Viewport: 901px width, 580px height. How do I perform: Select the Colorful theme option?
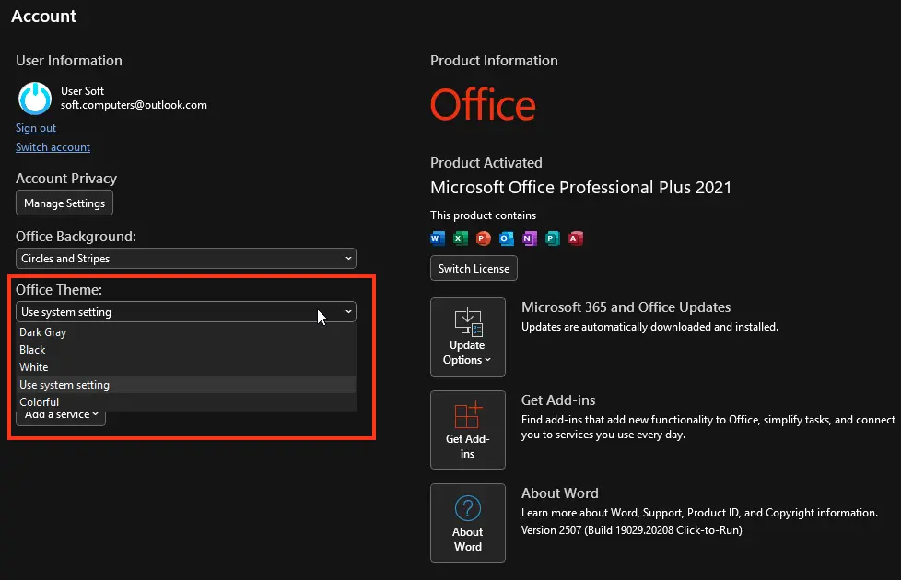40,402
